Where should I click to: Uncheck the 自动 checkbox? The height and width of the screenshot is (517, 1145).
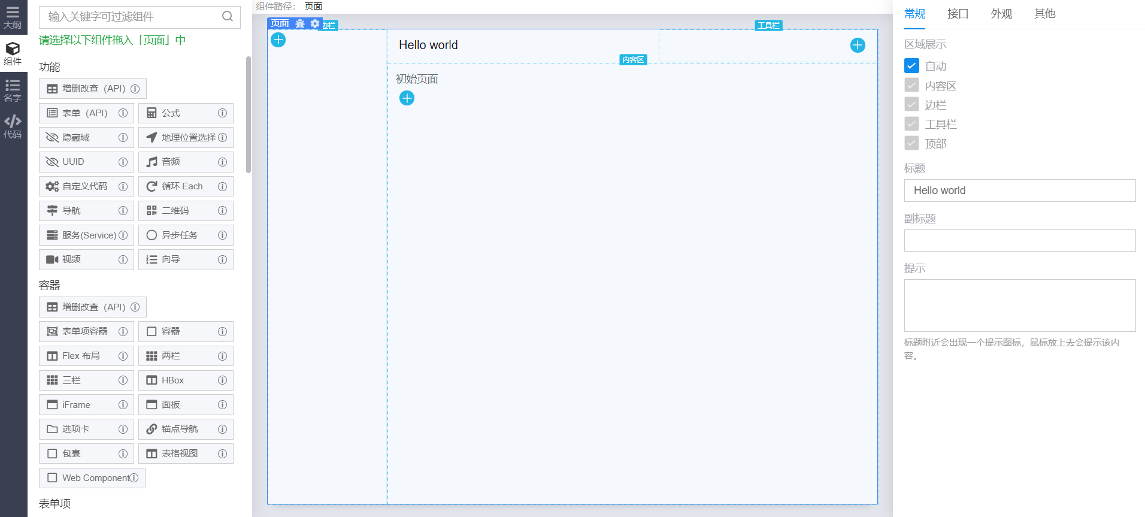tap(911, 66)
